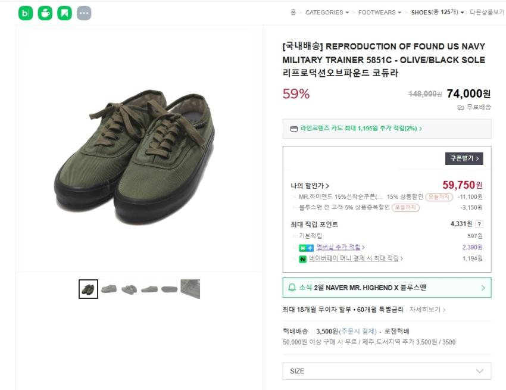Click the green Keep bookmark icon
The image size is (506, 390).
click(64, 13)
